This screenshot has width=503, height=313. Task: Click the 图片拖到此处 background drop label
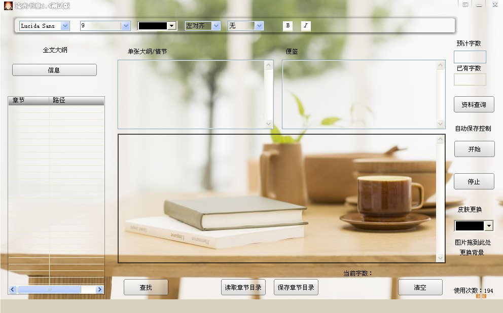[x=473, y=243]
